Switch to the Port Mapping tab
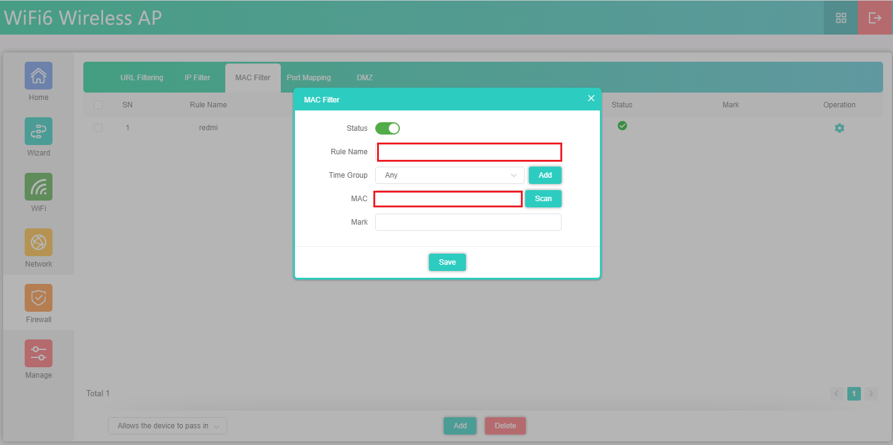The height and width of the screenshot is (445, 893). pyautogui.click(x=309, y=78)
